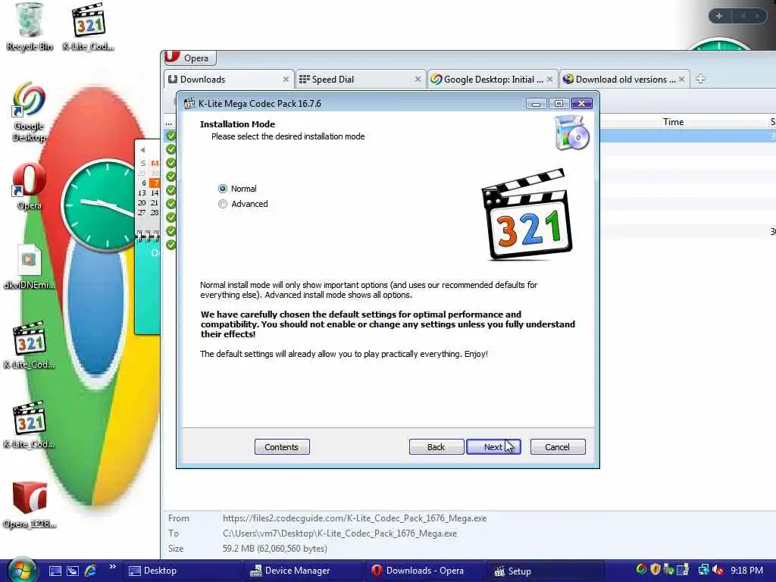Image resolution: width=776 pixels, height=582 pixels.
Task: Click the codecguide.com source URL text
Action: [355, 518]
